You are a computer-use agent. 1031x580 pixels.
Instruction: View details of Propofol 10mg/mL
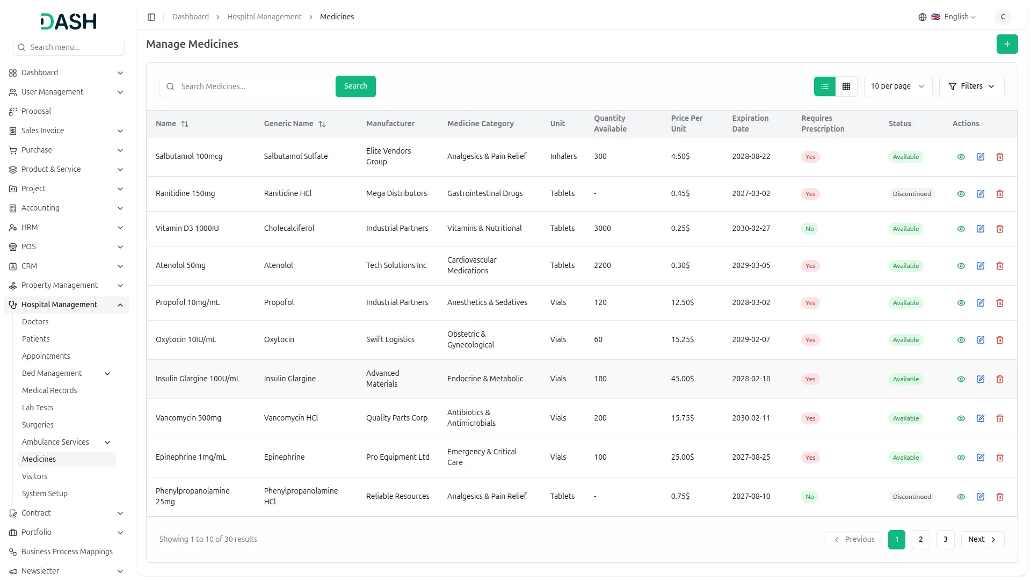[961, 303]
